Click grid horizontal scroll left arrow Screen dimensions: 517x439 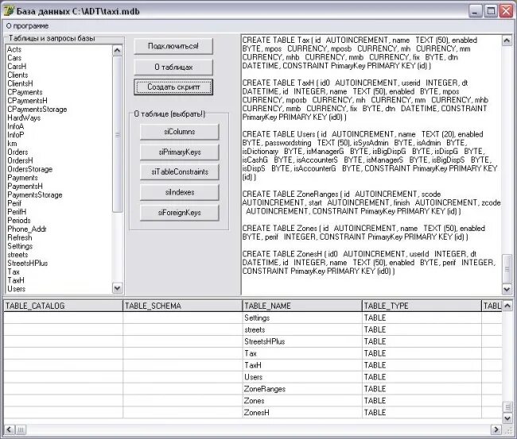pos(10,429)
